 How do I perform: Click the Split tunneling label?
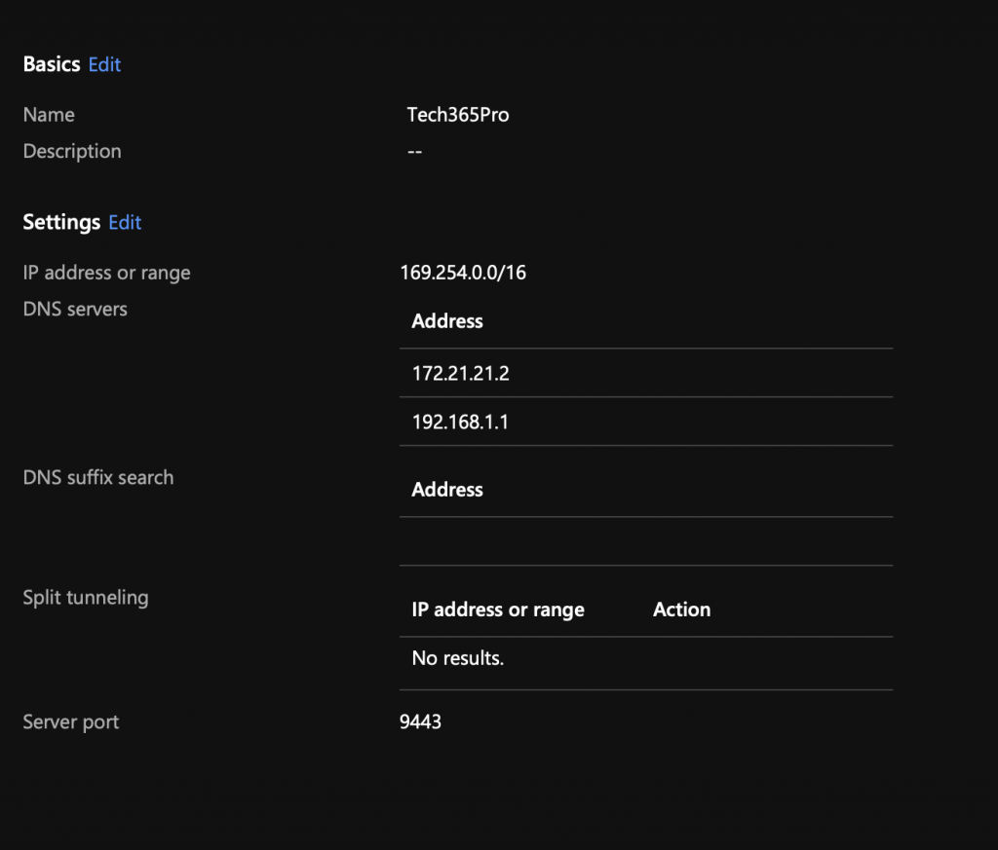86,598
